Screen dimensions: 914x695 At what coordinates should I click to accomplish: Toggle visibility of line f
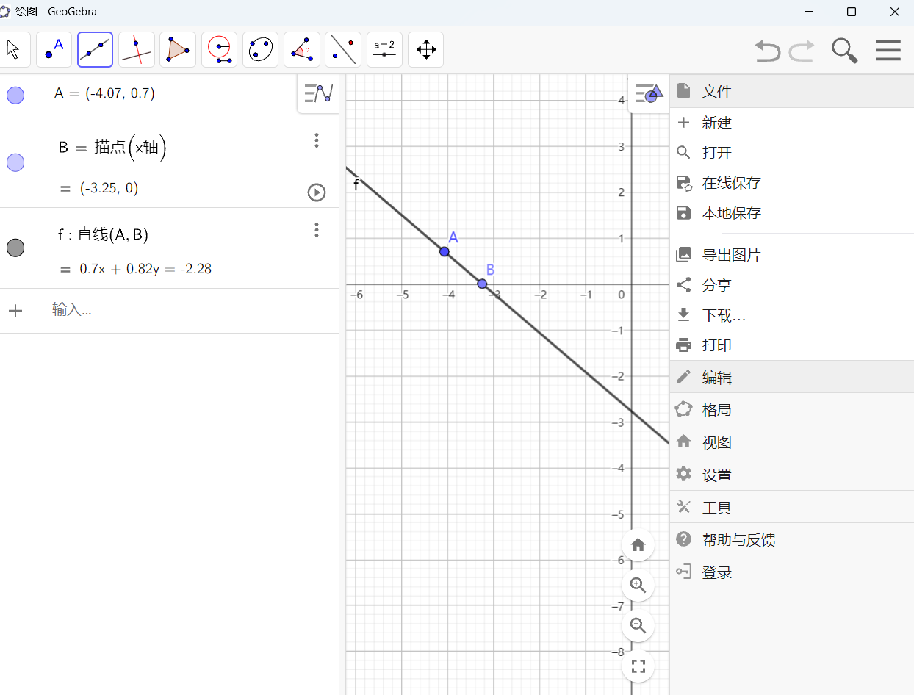(15, 248)
